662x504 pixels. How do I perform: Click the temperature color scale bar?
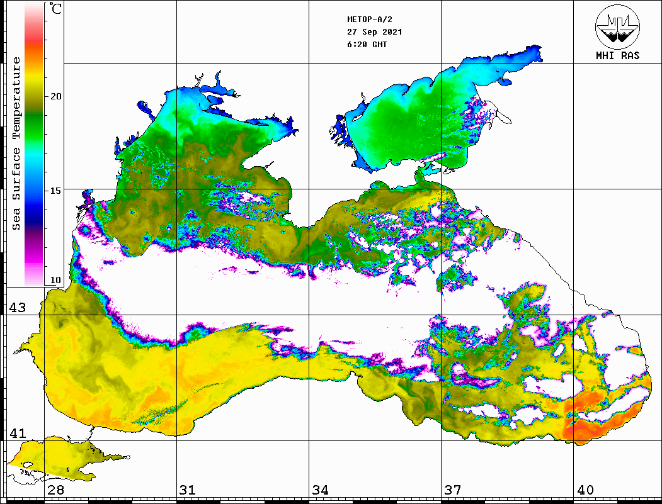point(34,144)
